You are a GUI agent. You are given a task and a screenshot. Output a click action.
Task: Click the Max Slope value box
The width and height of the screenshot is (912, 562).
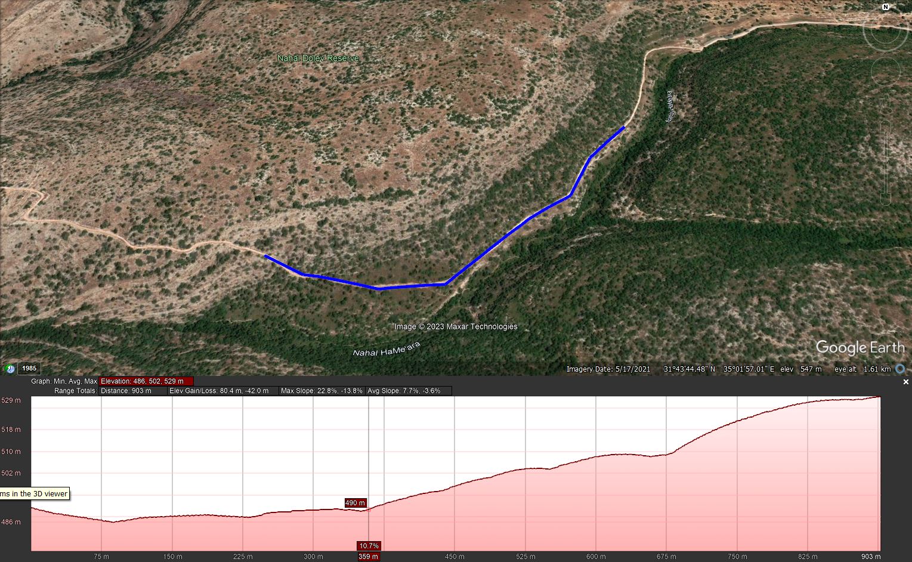tap(322, 391)
